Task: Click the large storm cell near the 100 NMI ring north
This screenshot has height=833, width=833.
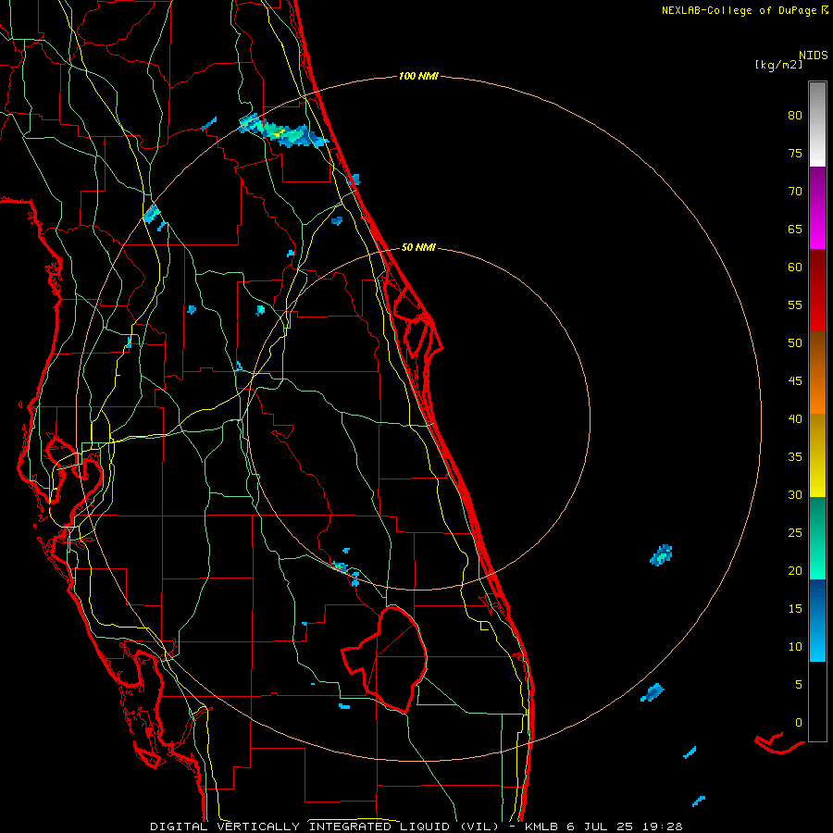Action: 283,131
